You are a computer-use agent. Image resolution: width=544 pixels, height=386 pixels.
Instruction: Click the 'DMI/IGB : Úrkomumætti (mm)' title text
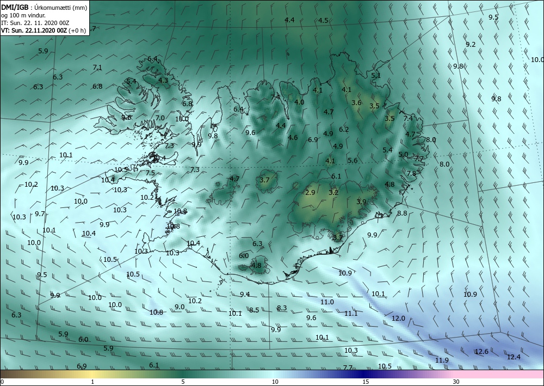pyautogui.click(x=44, y=7)
